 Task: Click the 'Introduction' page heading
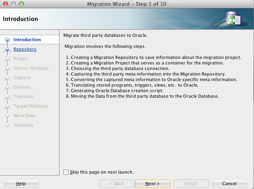click(x=21, y=19)
